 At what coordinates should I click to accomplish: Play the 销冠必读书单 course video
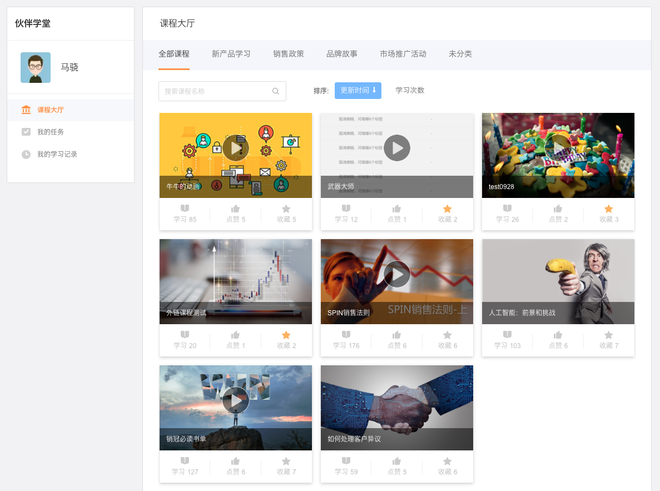coord(236,400)
